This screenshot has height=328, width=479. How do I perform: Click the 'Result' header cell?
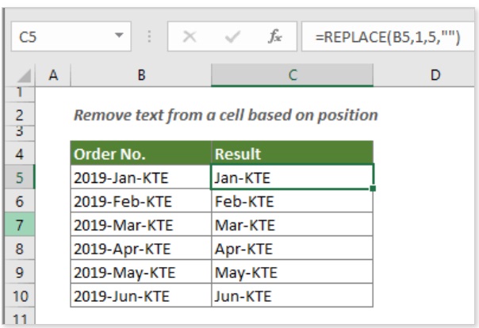pyautogui.click(x=292, y=154)
